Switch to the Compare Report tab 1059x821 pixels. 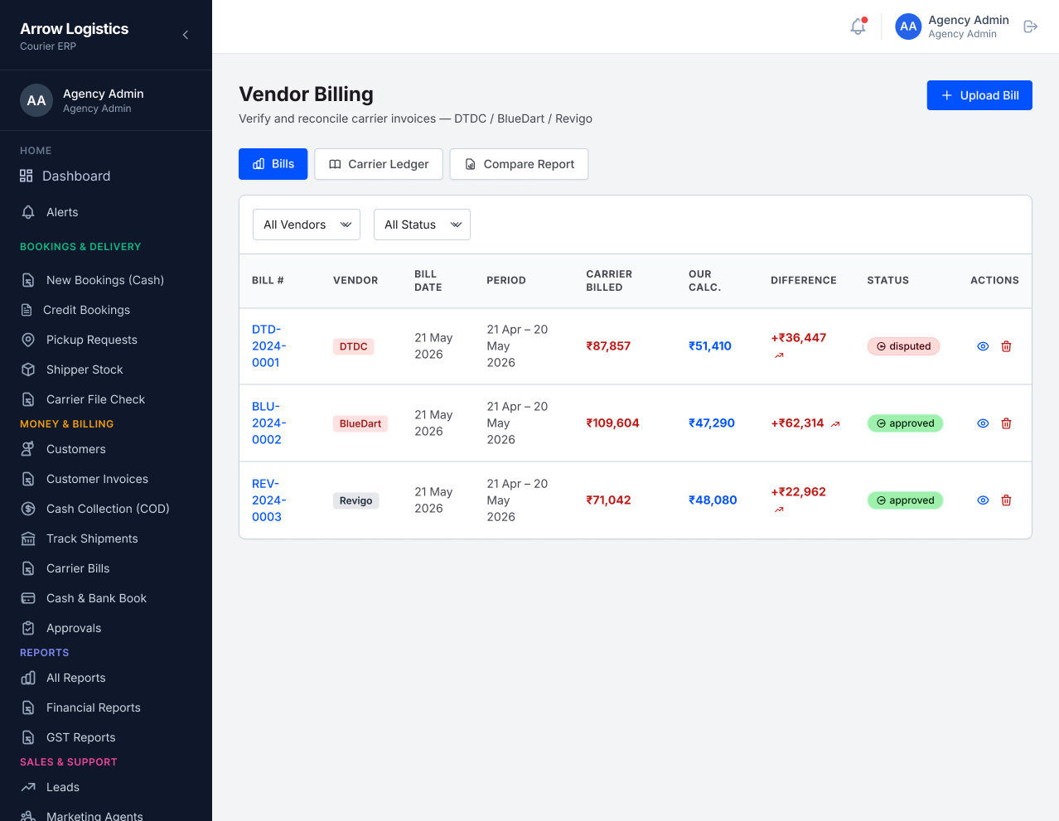(x=519, y=164)
